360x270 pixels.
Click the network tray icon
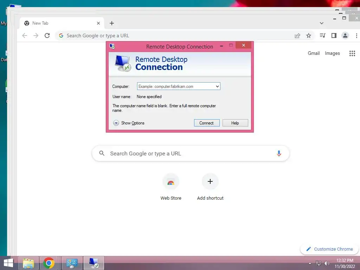(319, 263)
